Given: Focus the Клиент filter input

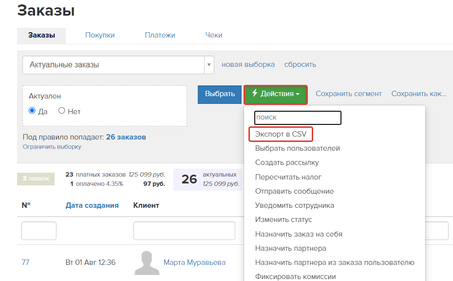Looking at the screenshot, I should point(184,231).
